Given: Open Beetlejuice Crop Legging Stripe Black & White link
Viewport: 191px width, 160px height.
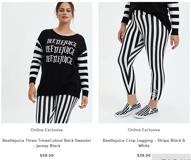Looking at the screenshot, I should pyautogui.click(x=144, y=143).
